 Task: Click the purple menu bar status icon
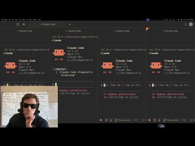(x=148, y=19)
